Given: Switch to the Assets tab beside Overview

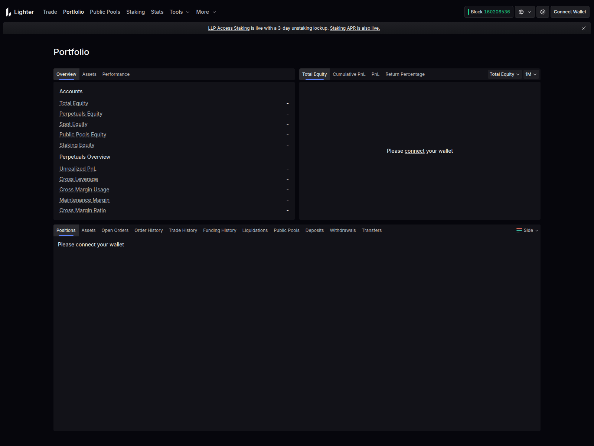Looking at the screenshot, I should coord(89,74).
